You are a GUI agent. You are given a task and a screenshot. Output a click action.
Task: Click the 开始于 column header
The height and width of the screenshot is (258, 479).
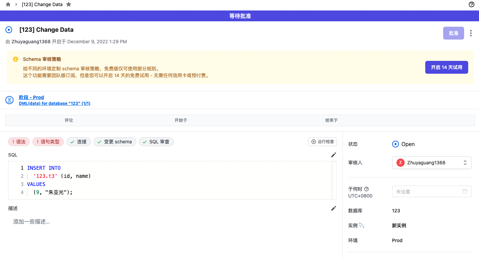181,120
